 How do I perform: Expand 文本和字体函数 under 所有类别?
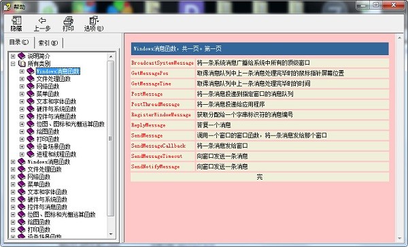coord(22,101)
